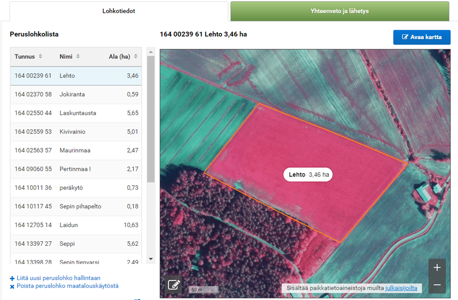Zoom out on the map
The width and height of the screenshot is (458, 300).
pos(437,285)
